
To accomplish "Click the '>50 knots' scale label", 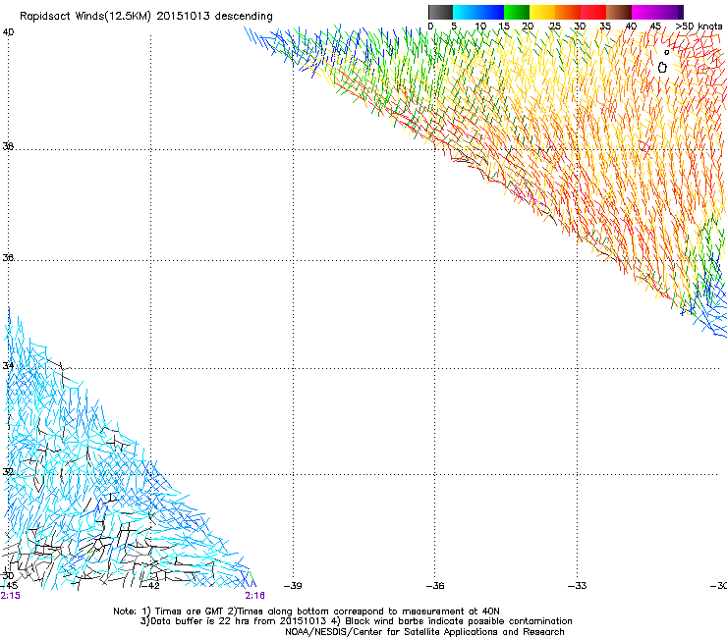I will (699, 27).
